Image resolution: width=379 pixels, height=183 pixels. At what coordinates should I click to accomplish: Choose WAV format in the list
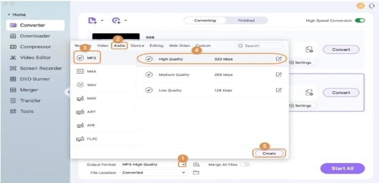click(103, 85)
